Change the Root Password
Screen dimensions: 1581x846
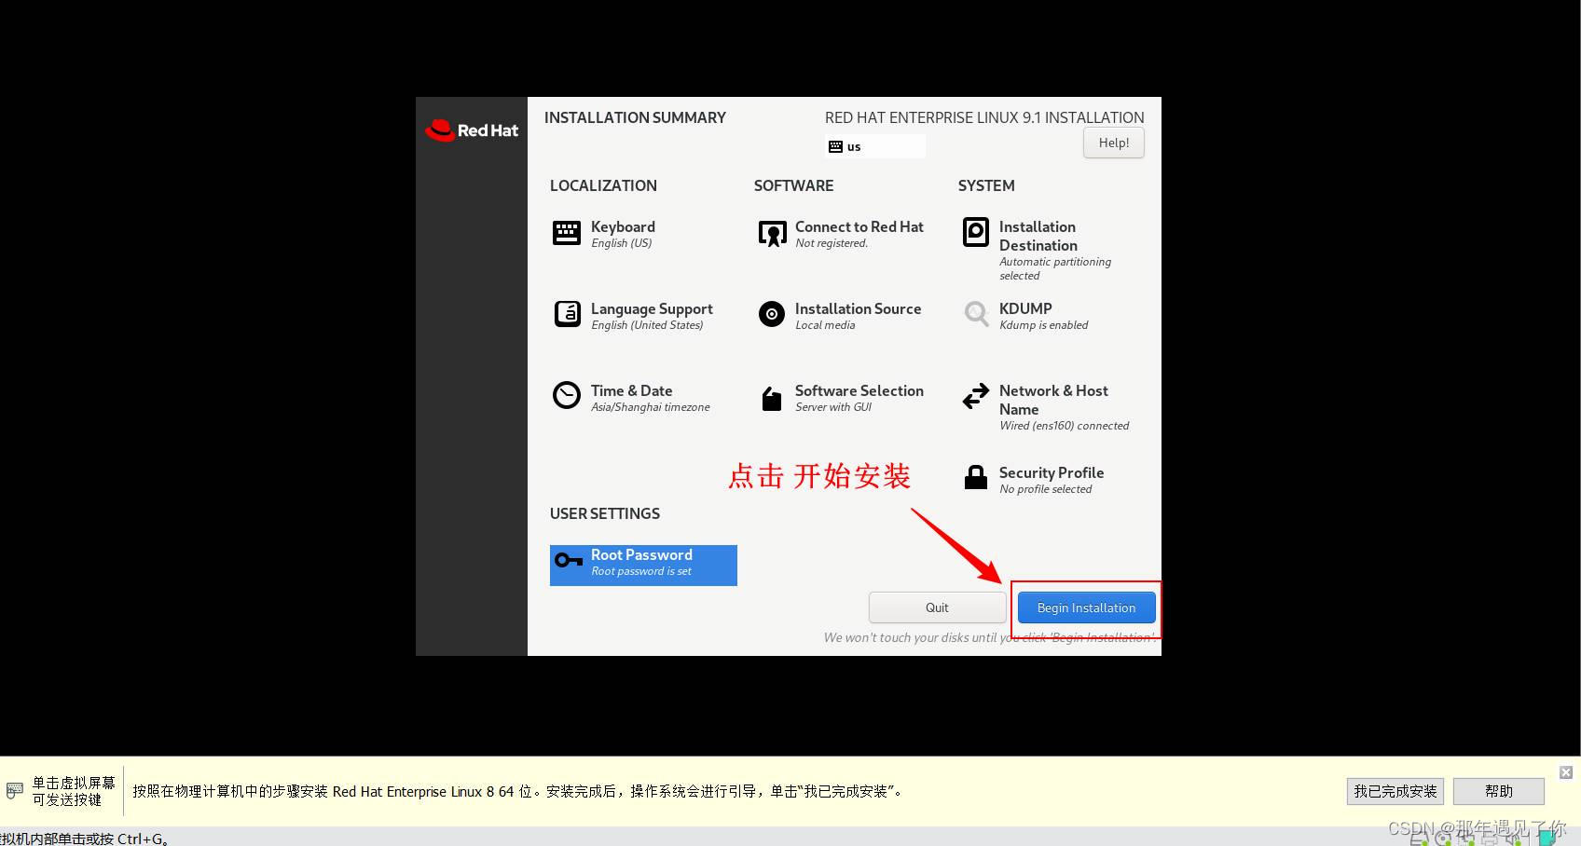coord(642,564)
